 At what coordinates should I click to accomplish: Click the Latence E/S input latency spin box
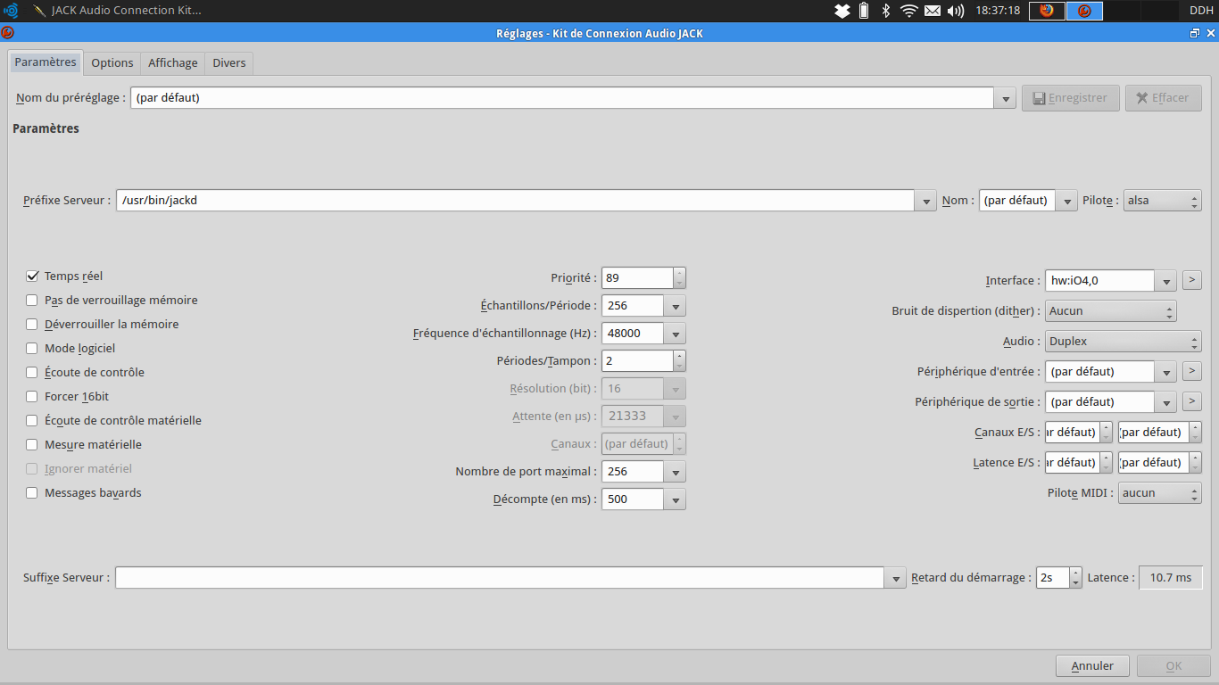pos(1079,463)
